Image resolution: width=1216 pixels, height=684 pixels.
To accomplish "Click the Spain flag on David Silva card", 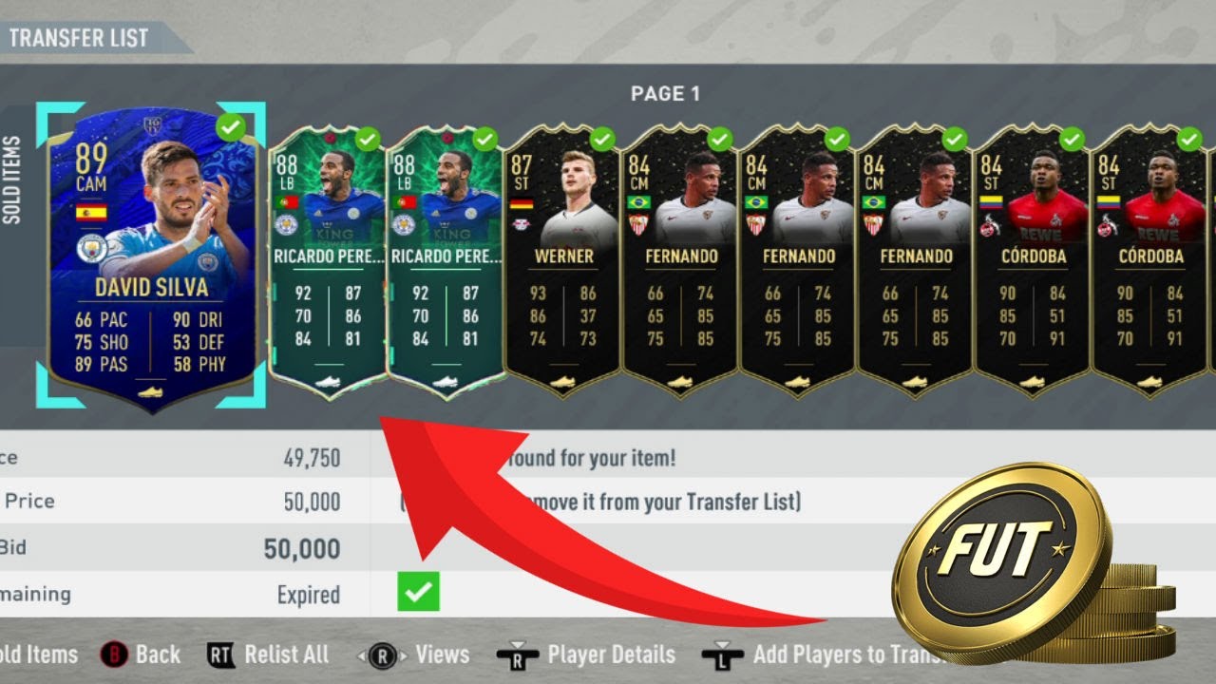I will [91, 212].
